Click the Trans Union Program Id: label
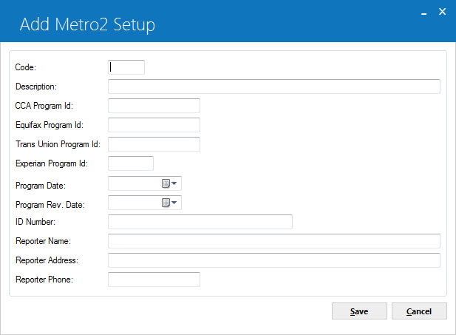The height and width of the screenshot is (335, 456). [58, 144]
